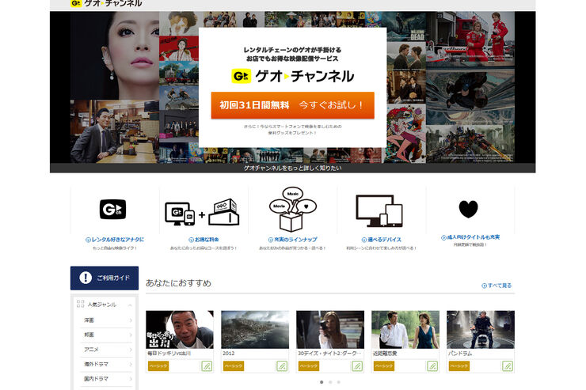This screenshot has width=586, height=390.
Task: Click the black heart icon
Action: coord(468,209)
